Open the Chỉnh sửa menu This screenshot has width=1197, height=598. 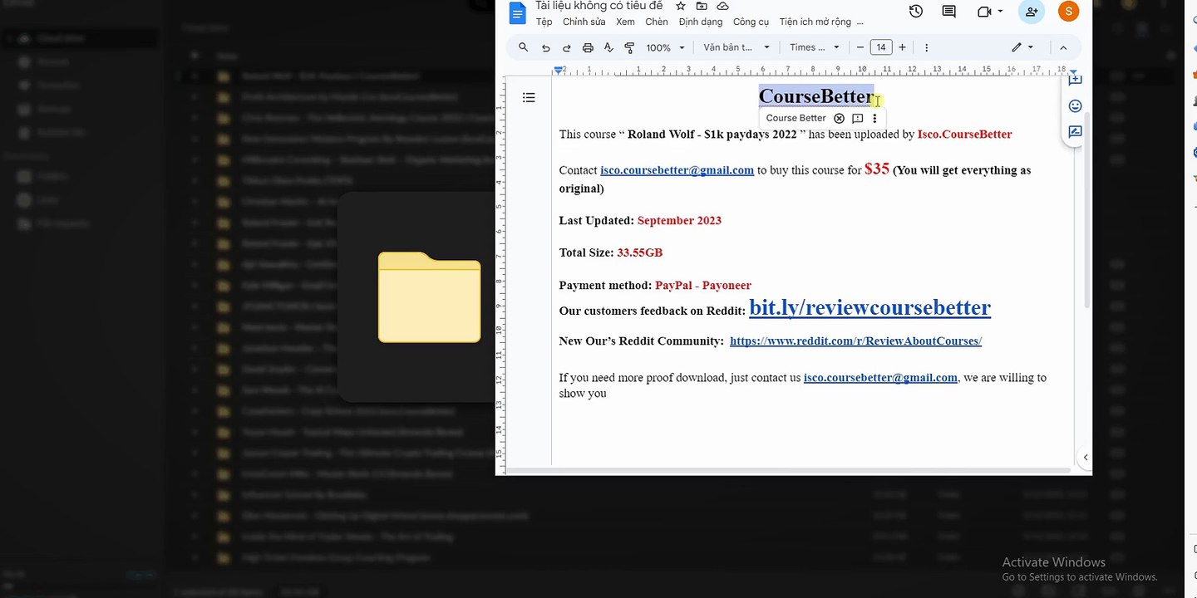pyautogui.click(x=584, y=22)
